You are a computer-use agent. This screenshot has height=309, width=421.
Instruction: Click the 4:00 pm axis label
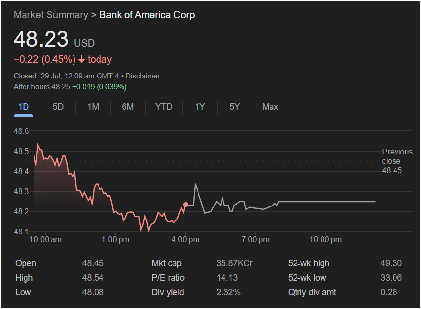(186, 239)
